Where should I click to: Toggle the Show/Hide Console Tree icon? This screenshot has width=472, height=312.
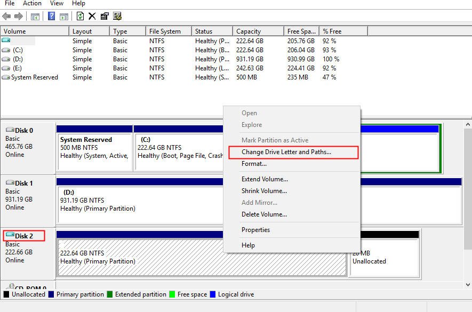(x=35, y=17)
